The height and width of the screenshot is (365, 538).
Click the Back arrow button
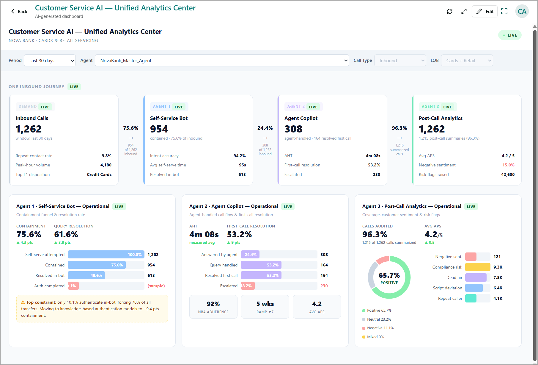pyautogui.click(x=19, y=11)
